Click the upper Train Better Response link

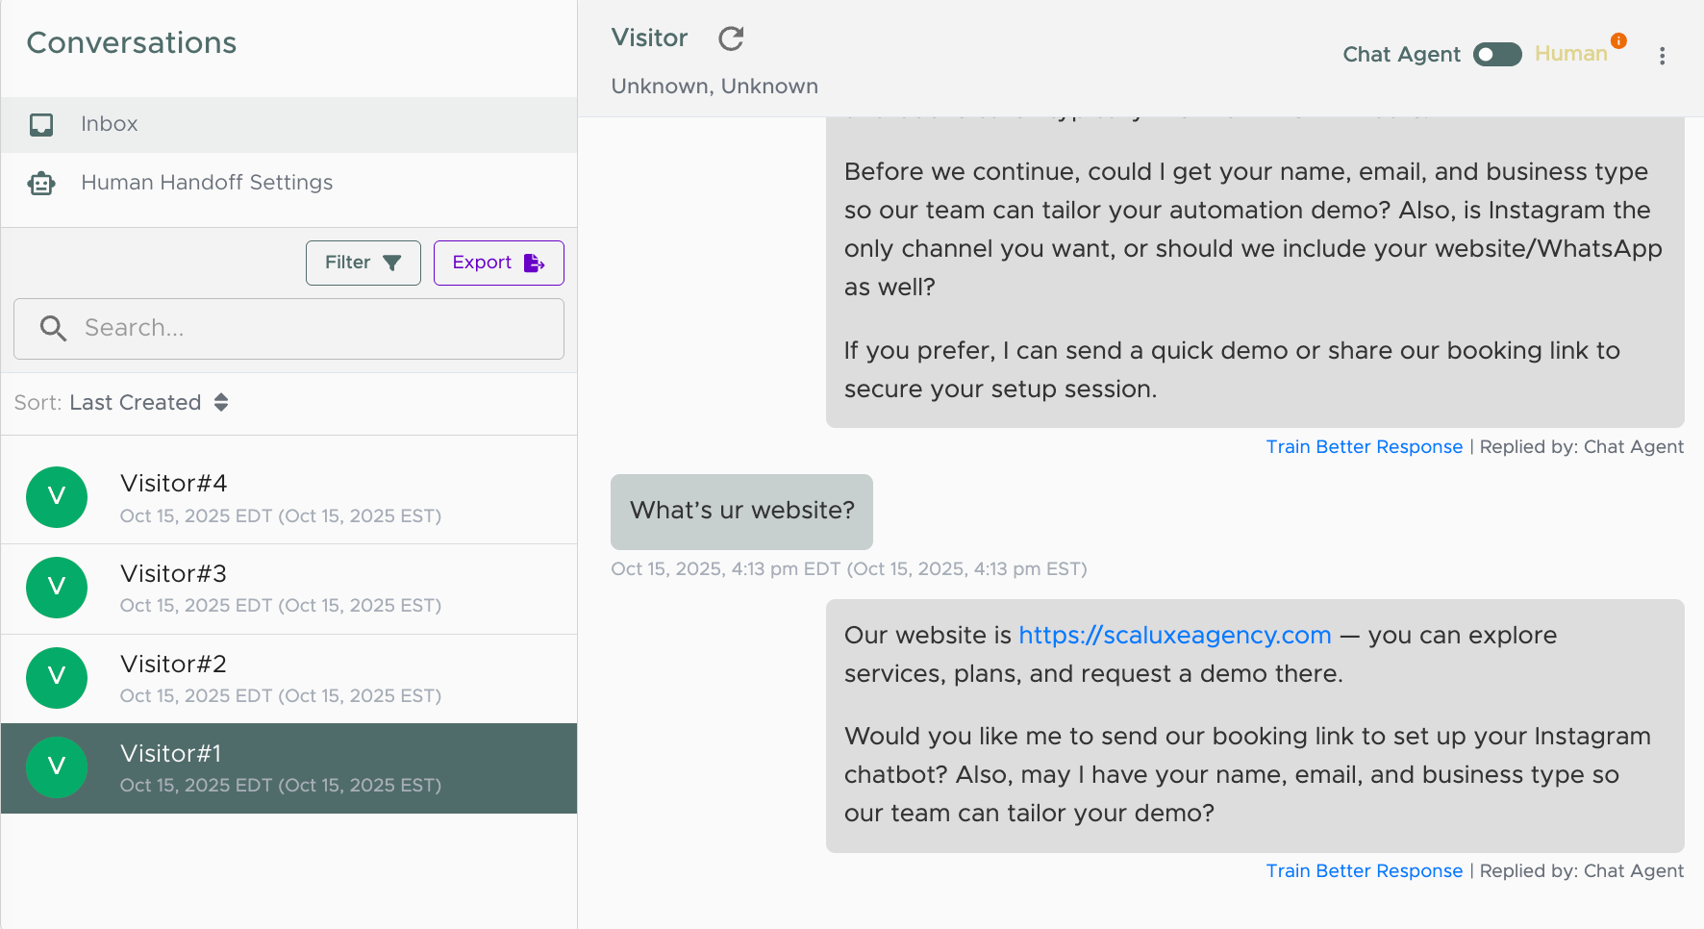(1364, 447)
